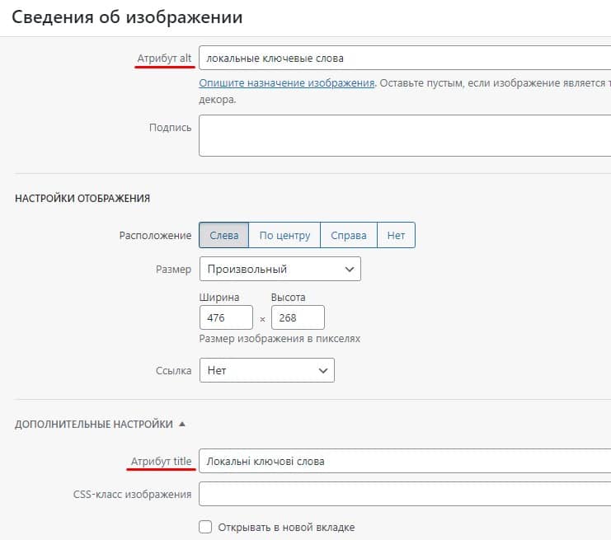Click the Высота field with value 268
611x540 pixels.
click(297, 317)
